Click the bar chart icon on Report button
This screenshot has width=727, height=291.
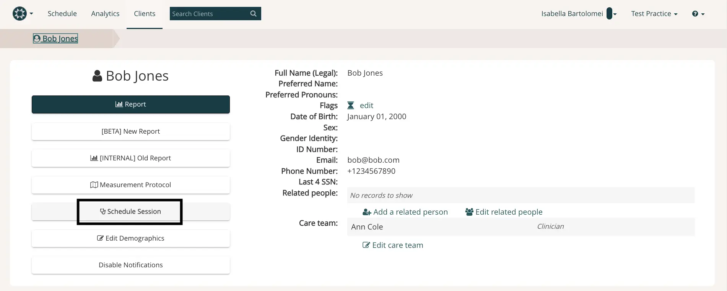[119, 104]
